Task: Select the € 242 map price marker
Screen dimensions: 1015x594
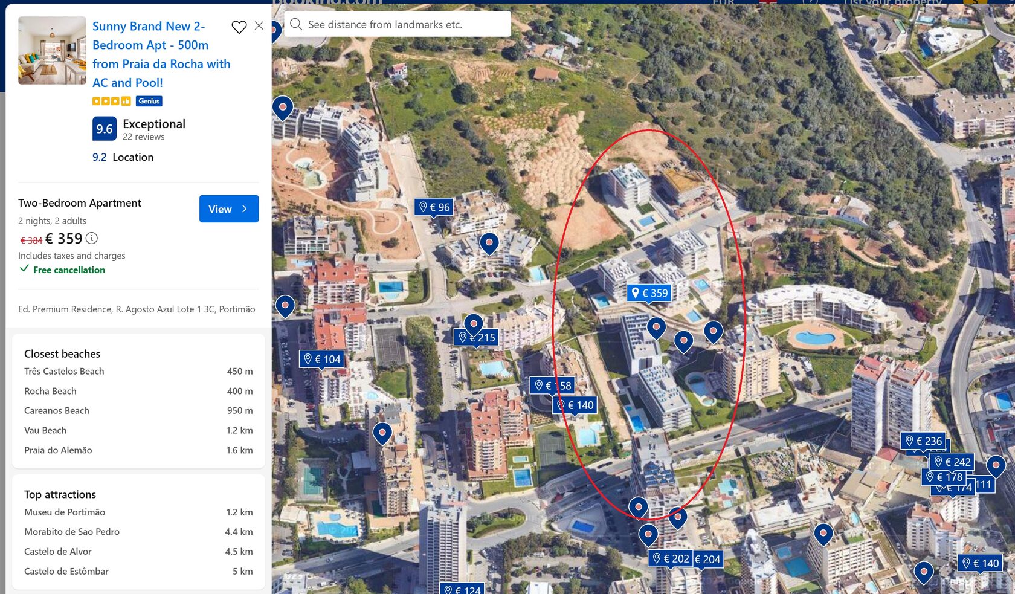Action: pyautogui.click(x=953, y=462)
